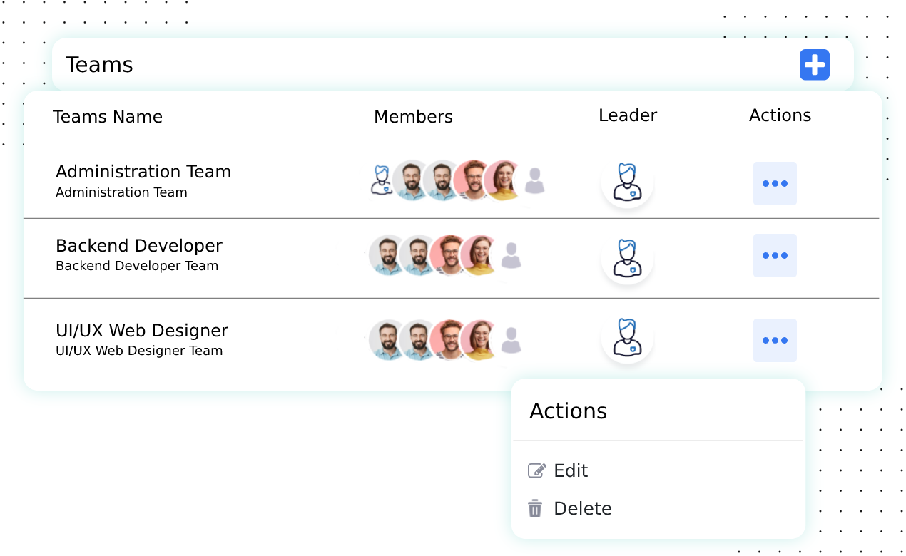
Task: Click the blue plus icon to add a team
Action: pos(814,64)
